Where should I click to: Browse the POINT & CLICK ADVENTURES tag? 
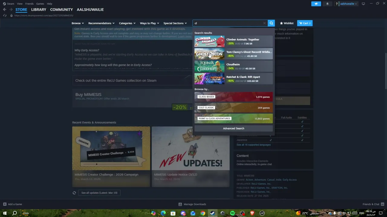click(x=233, y=118)
